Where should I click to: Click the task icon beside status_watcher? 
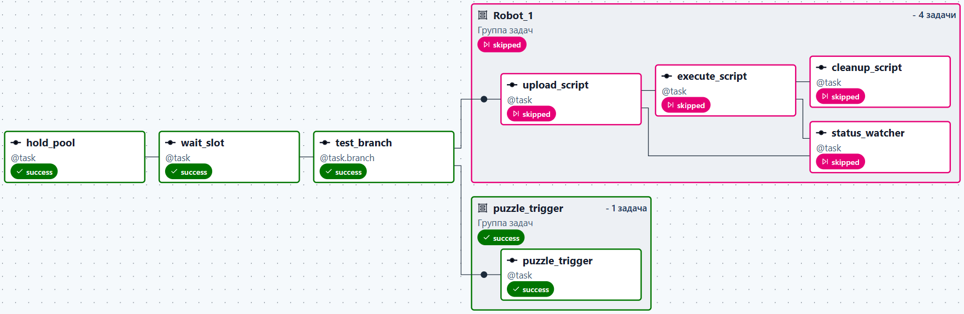[x=821, y=133]
